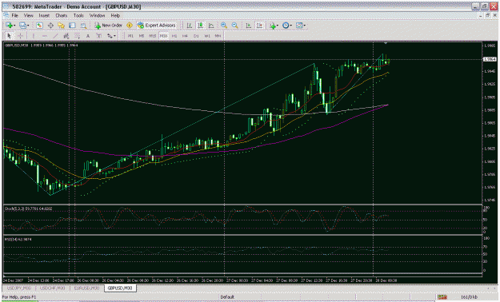Click the connection status bars icon
Screen dimensions: 500x302
click(442, 297)
